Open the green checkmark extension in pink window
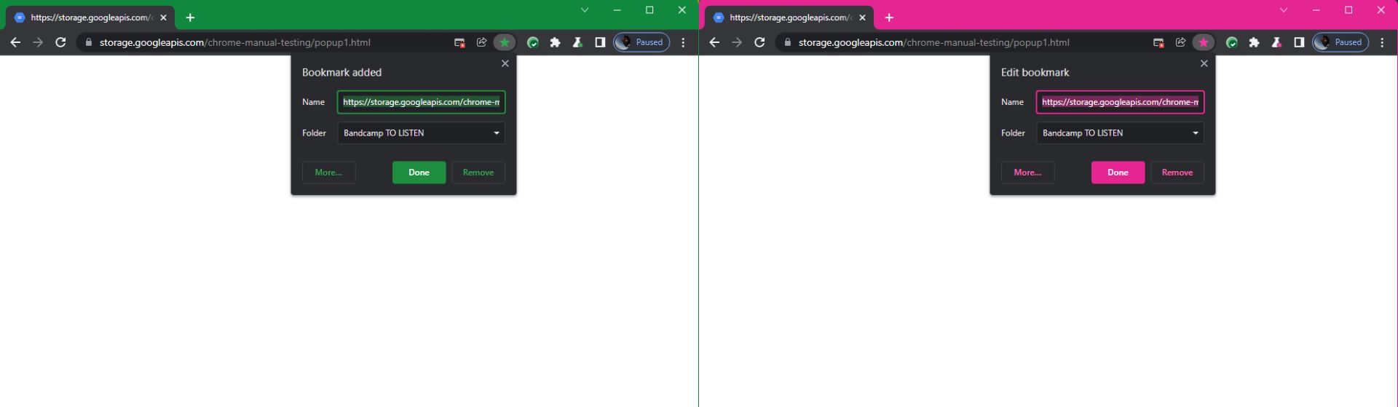This screenshot has height=407, width=1398. pos(1232,42)
